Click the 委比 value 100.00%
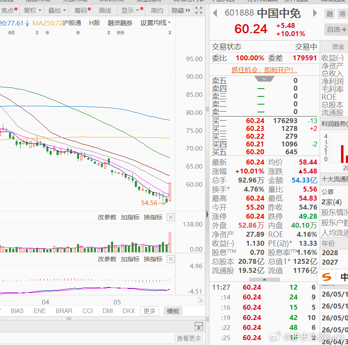 250,58
